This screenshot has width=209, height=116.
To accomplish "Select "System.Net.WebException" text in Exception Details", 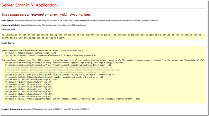I will click(31, 25).
